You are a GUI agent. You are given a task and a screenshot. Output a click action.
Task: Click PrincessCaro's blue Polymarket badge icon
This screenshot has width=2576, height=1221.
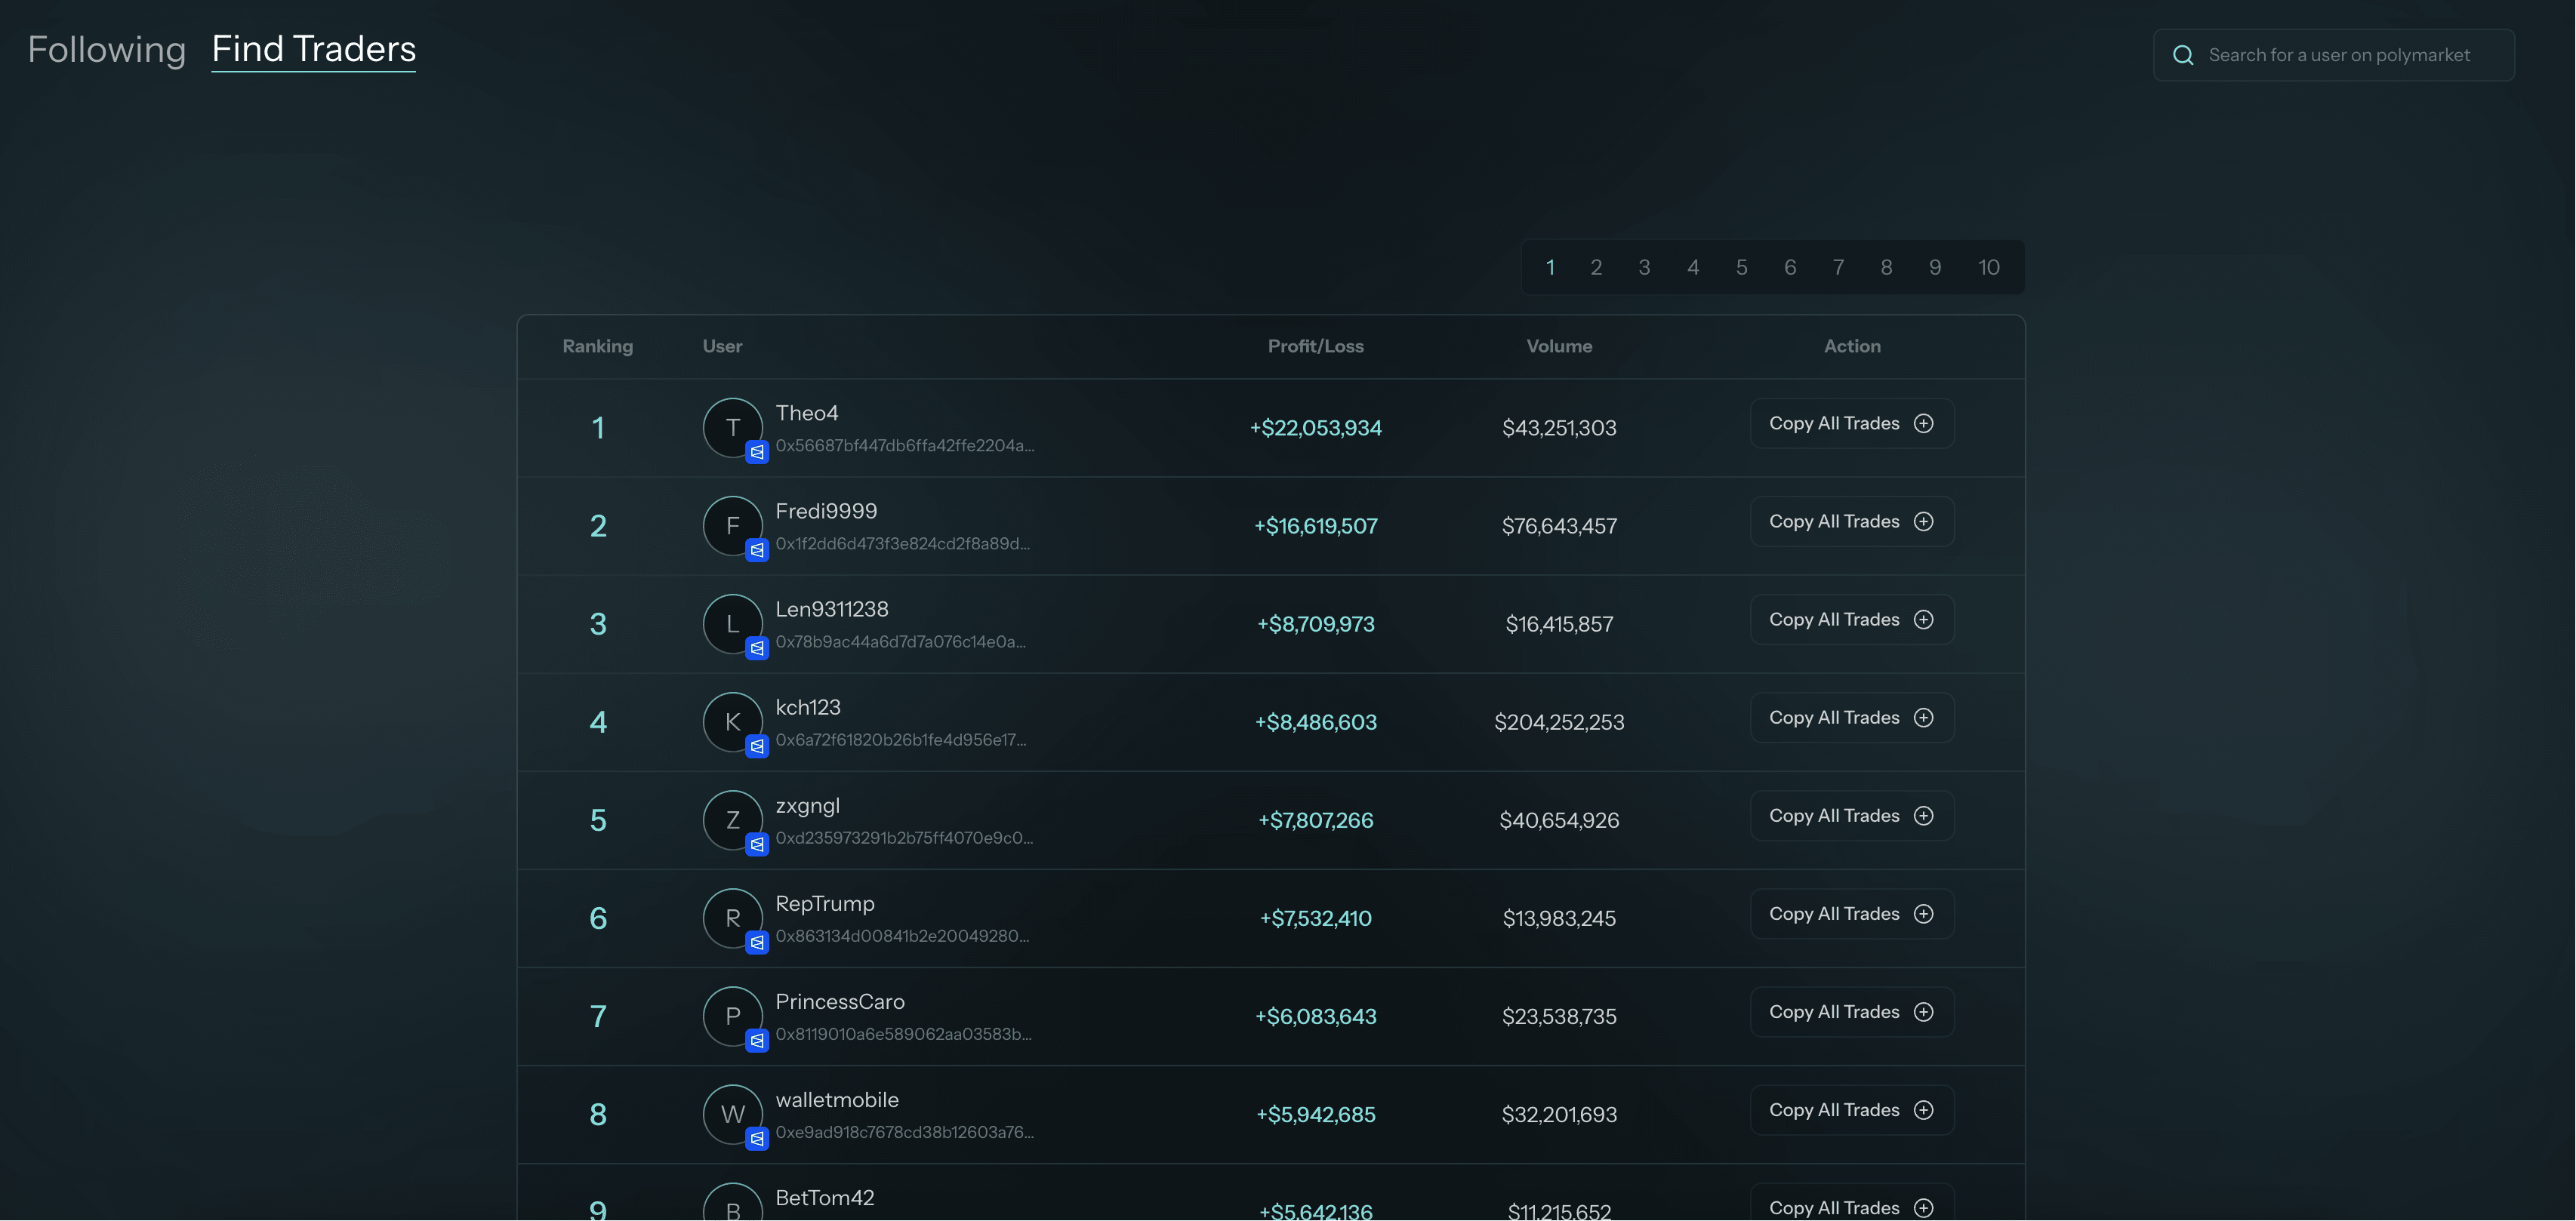757,1041
